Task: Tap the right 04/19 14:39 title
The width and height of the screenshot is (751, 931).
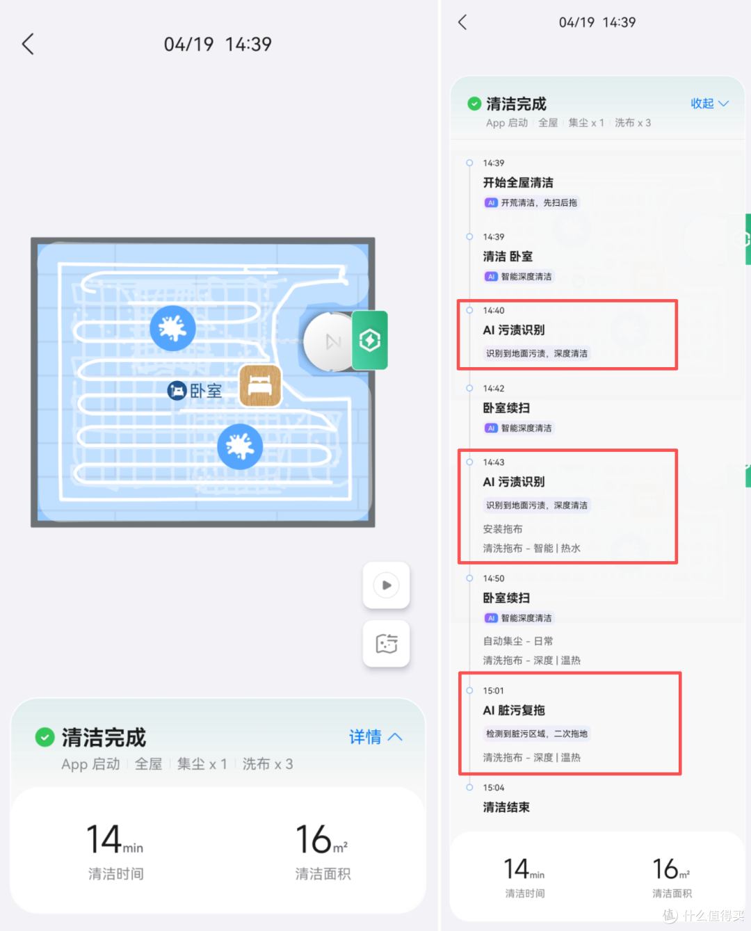Action: (x=597, y=22)
